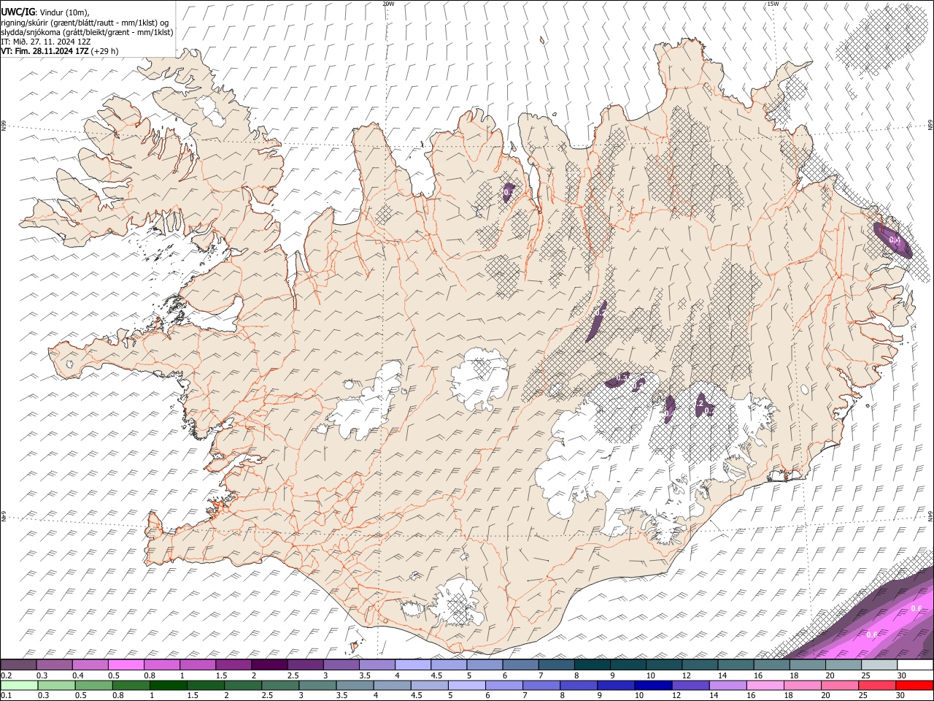Select the dark green lower swatch between 1 and 1.5
This screenshot has width=934, height=701.
(168, 685)
